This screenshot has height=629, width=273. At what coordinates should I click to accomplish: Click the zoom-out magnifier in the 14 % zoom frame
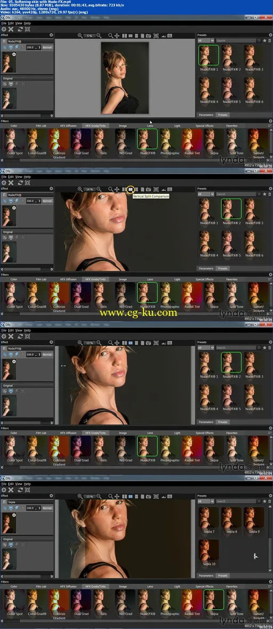coord(99,190)
